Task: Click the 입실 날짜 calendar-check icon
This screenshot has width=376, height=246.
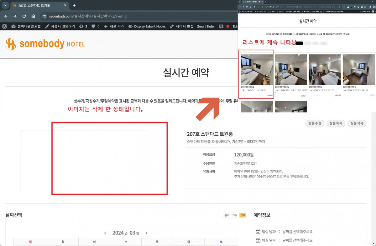Action: coord(258,232)
